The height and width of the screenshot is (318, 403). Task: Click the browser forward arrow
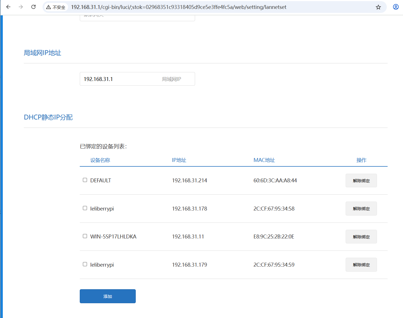21,7
